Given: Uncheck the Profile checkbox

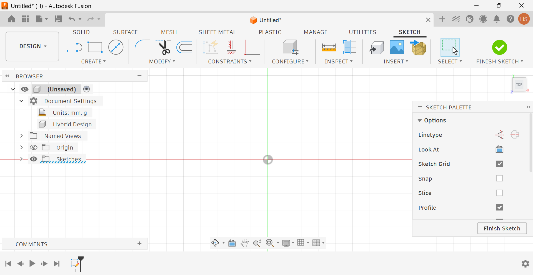Looking at the screenshot, I should [x=499, y=207].
